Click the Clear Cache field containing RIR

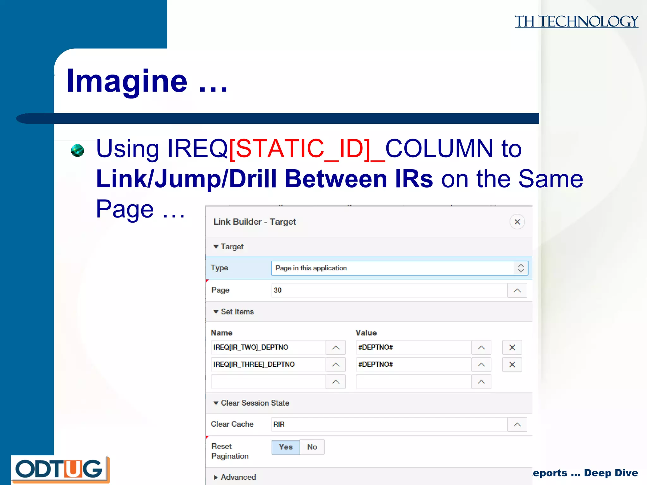tap(389, 424)
